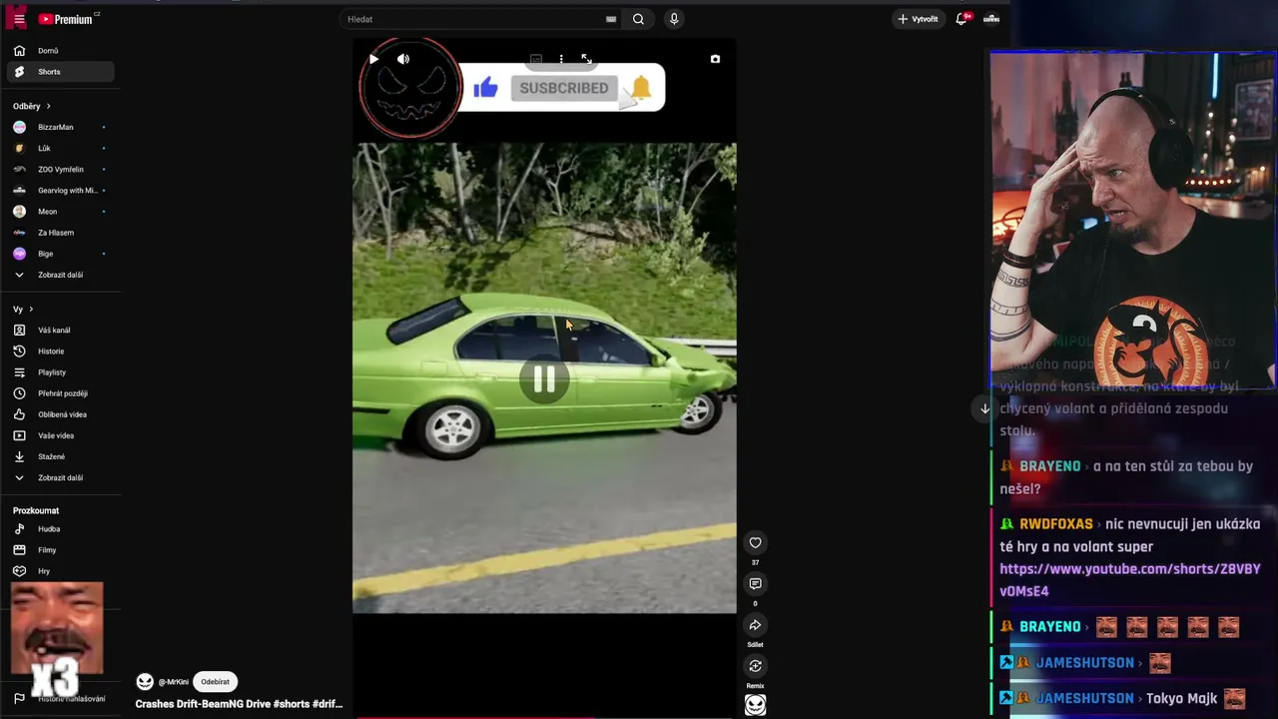Open the account avatar menu

click(x=991, y=19)
